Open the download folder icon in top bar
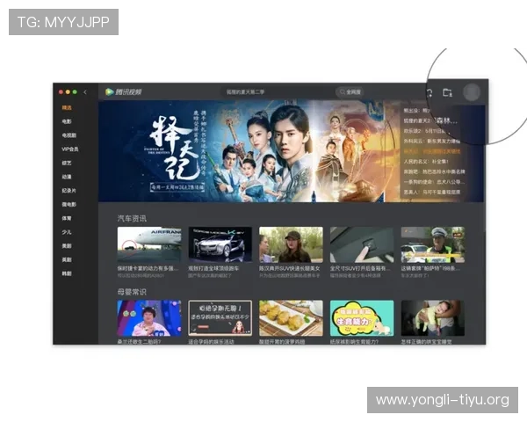 point(447,91)
